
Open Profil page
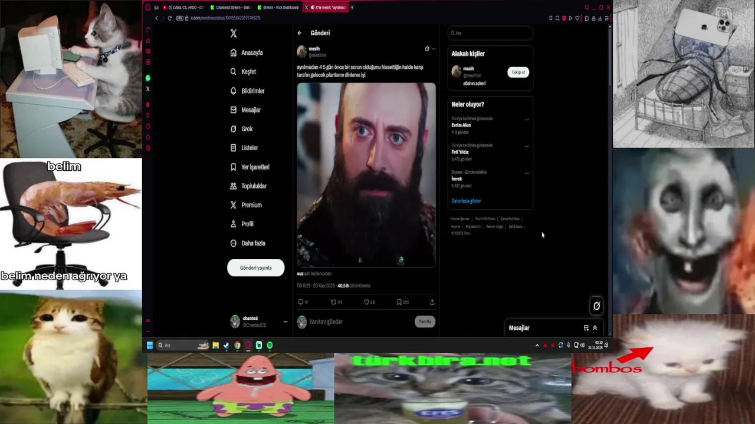click(242, 224)
